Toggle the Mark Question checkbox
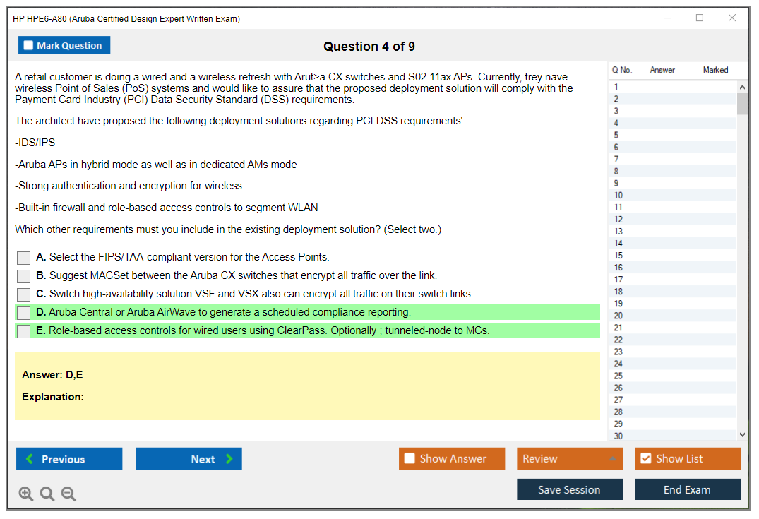 click(29, 46)
